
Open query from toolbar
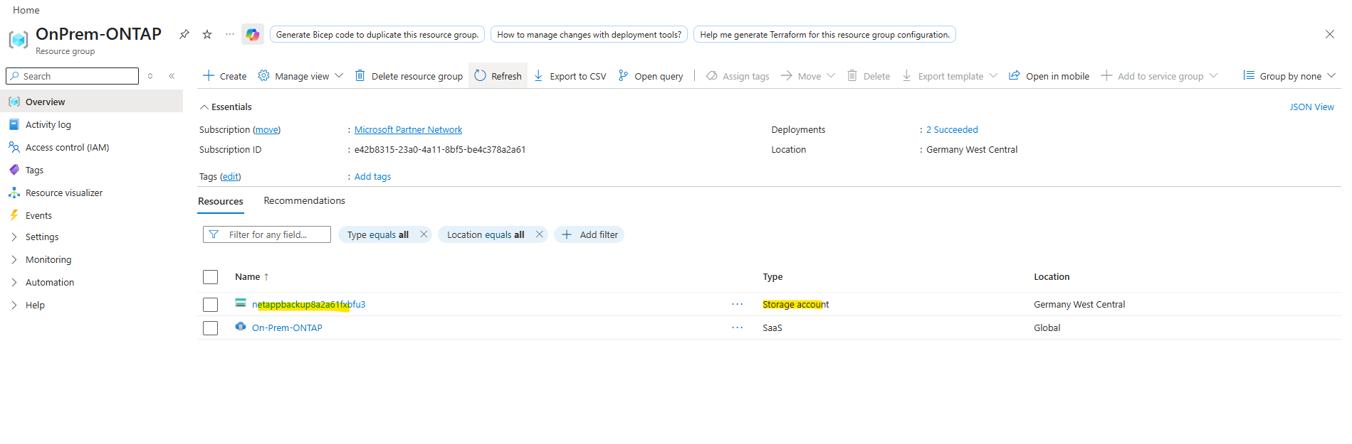651,76
